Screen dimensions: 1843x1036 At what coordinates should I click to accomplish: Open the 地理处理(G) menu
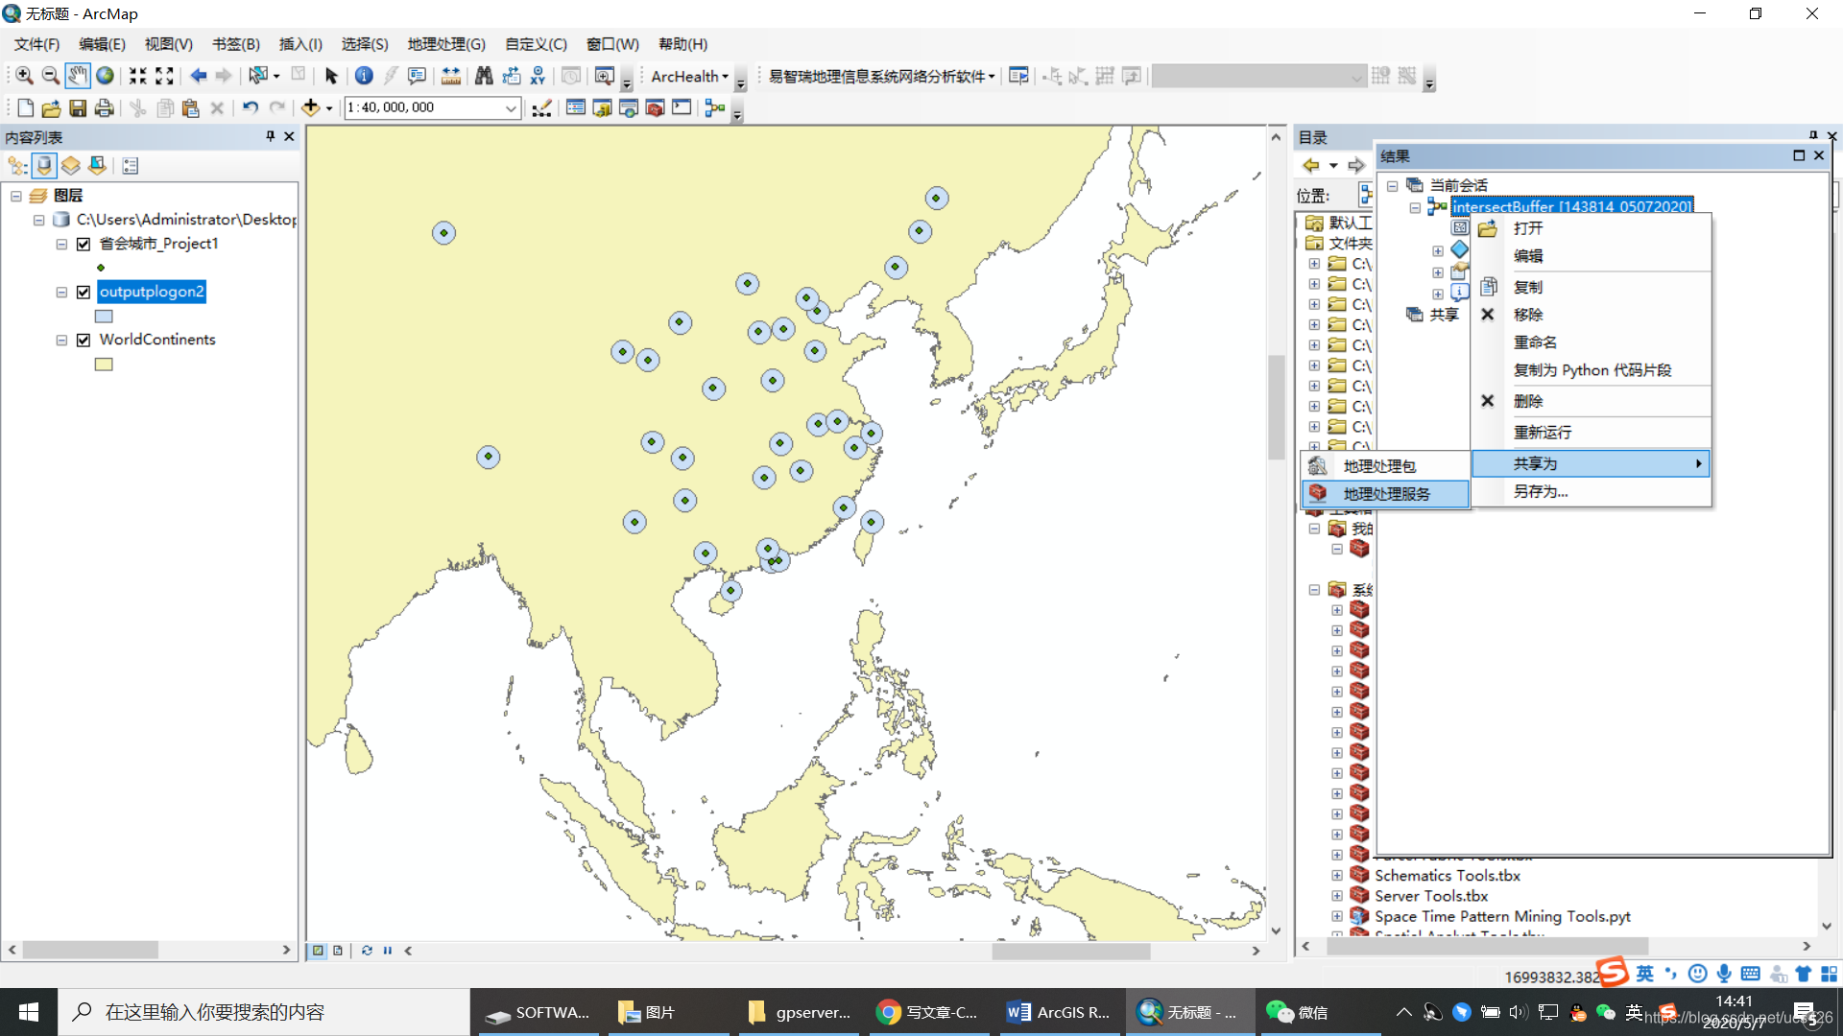(x=444, y=44)
